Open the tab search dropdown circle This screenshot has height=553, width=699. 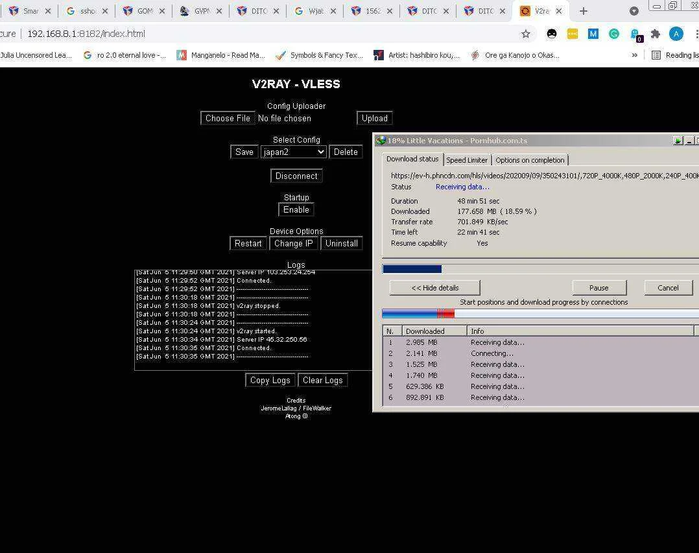coord(634,11)
